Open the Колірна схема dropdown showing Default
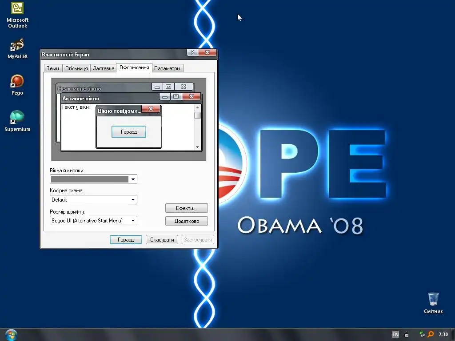 (93, 199)
